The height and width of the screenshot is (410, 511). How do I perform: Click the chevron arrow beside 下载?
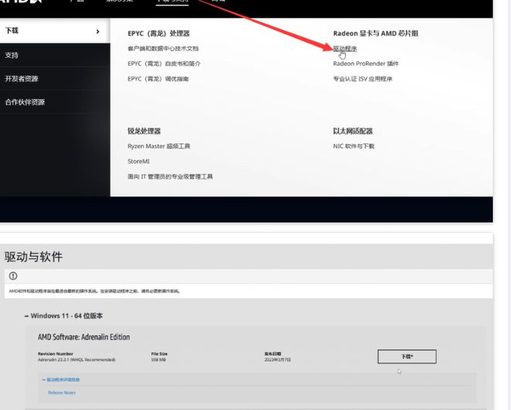pos(98,31)
